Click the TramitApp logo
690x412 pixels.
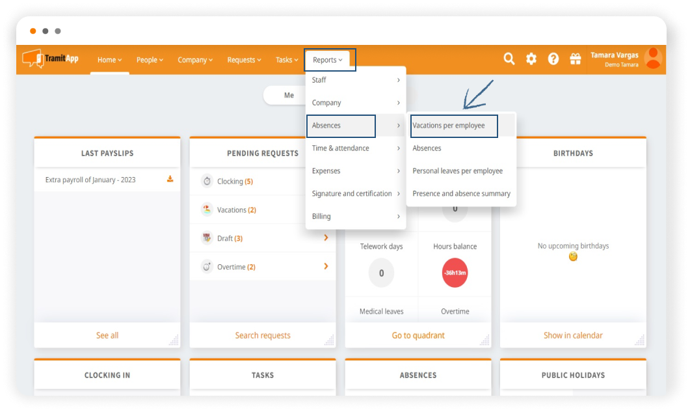click(x=51, y=59)
